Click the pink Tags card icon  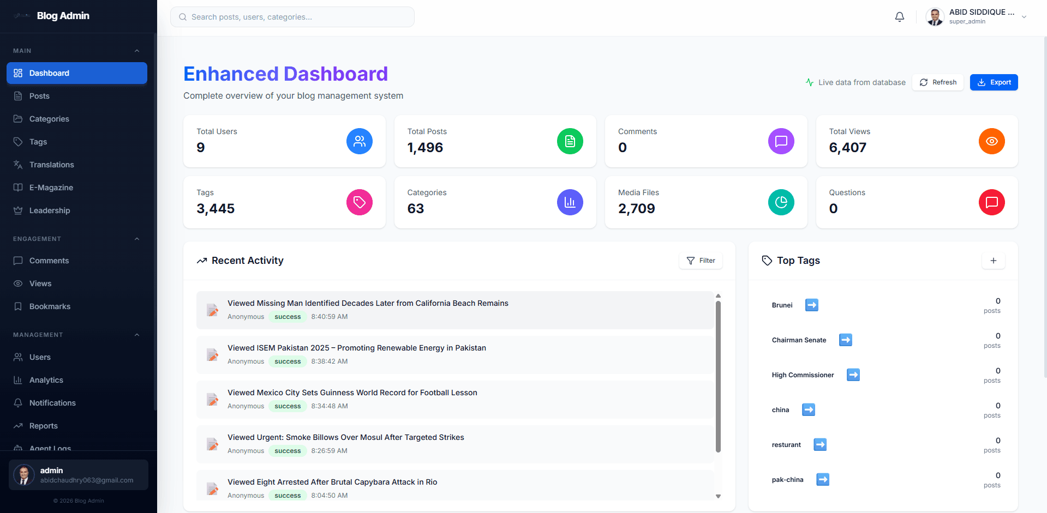[360, 202]
